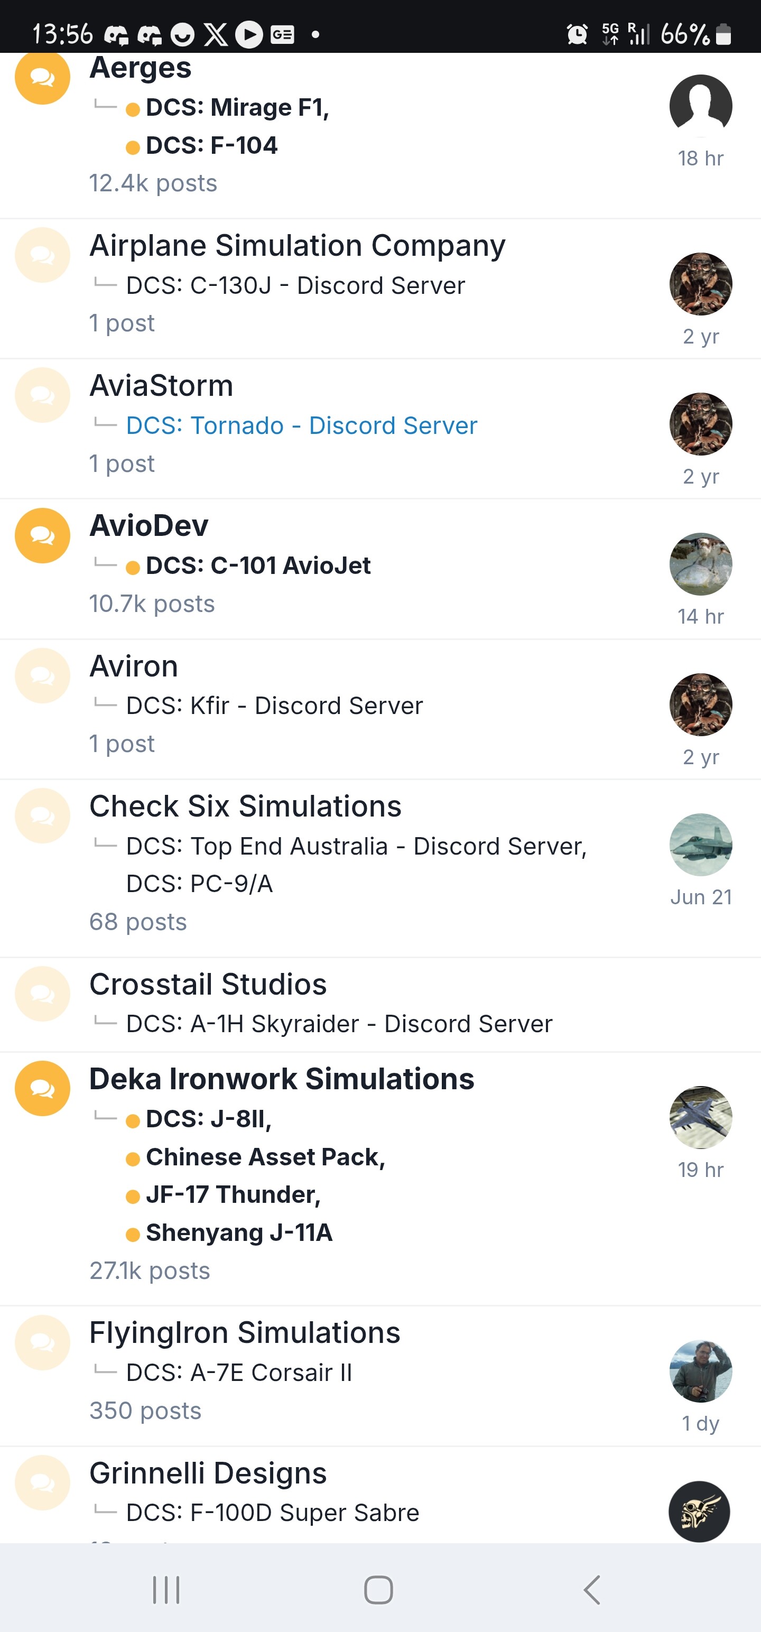Image resolution: width=761 pixels, height=1632 pixels.
Task: Tap the AviaStorm forum chat icon
Action: 42,395
